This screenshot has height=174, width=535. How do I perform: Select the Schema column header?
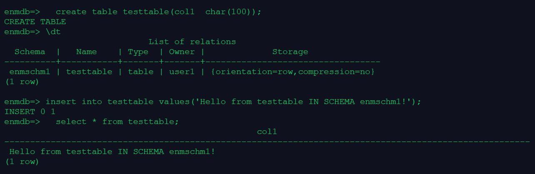[30, 52]
